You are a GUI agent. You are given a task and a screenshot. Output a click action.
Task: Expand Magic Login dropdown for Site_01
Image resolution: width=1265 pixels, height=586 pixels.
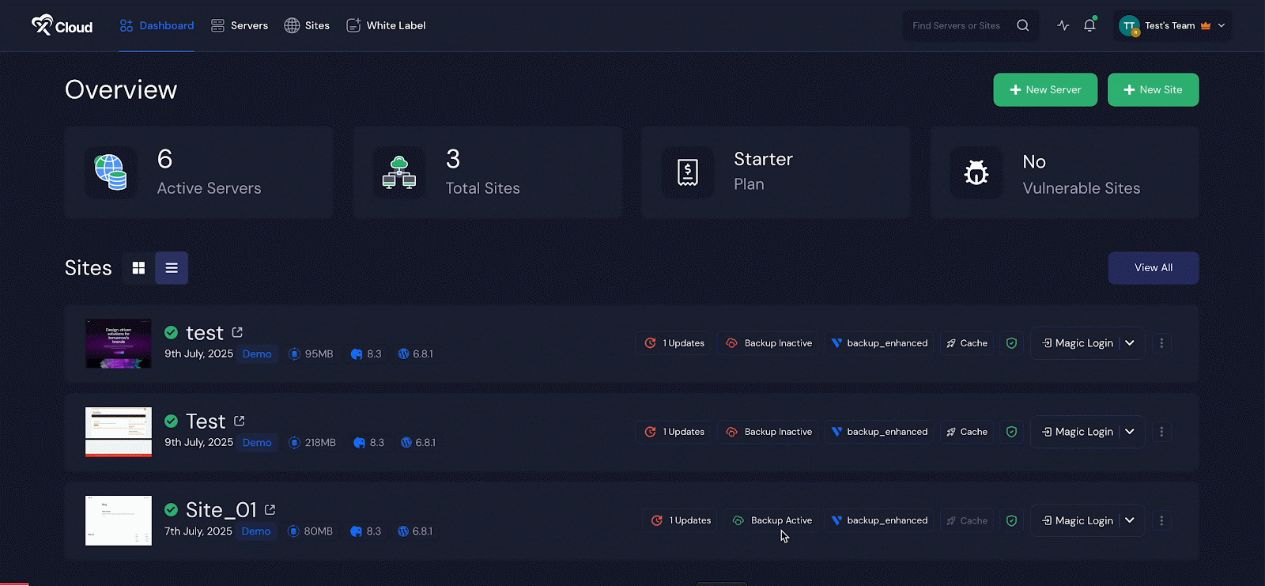(x=1130, y=520)
